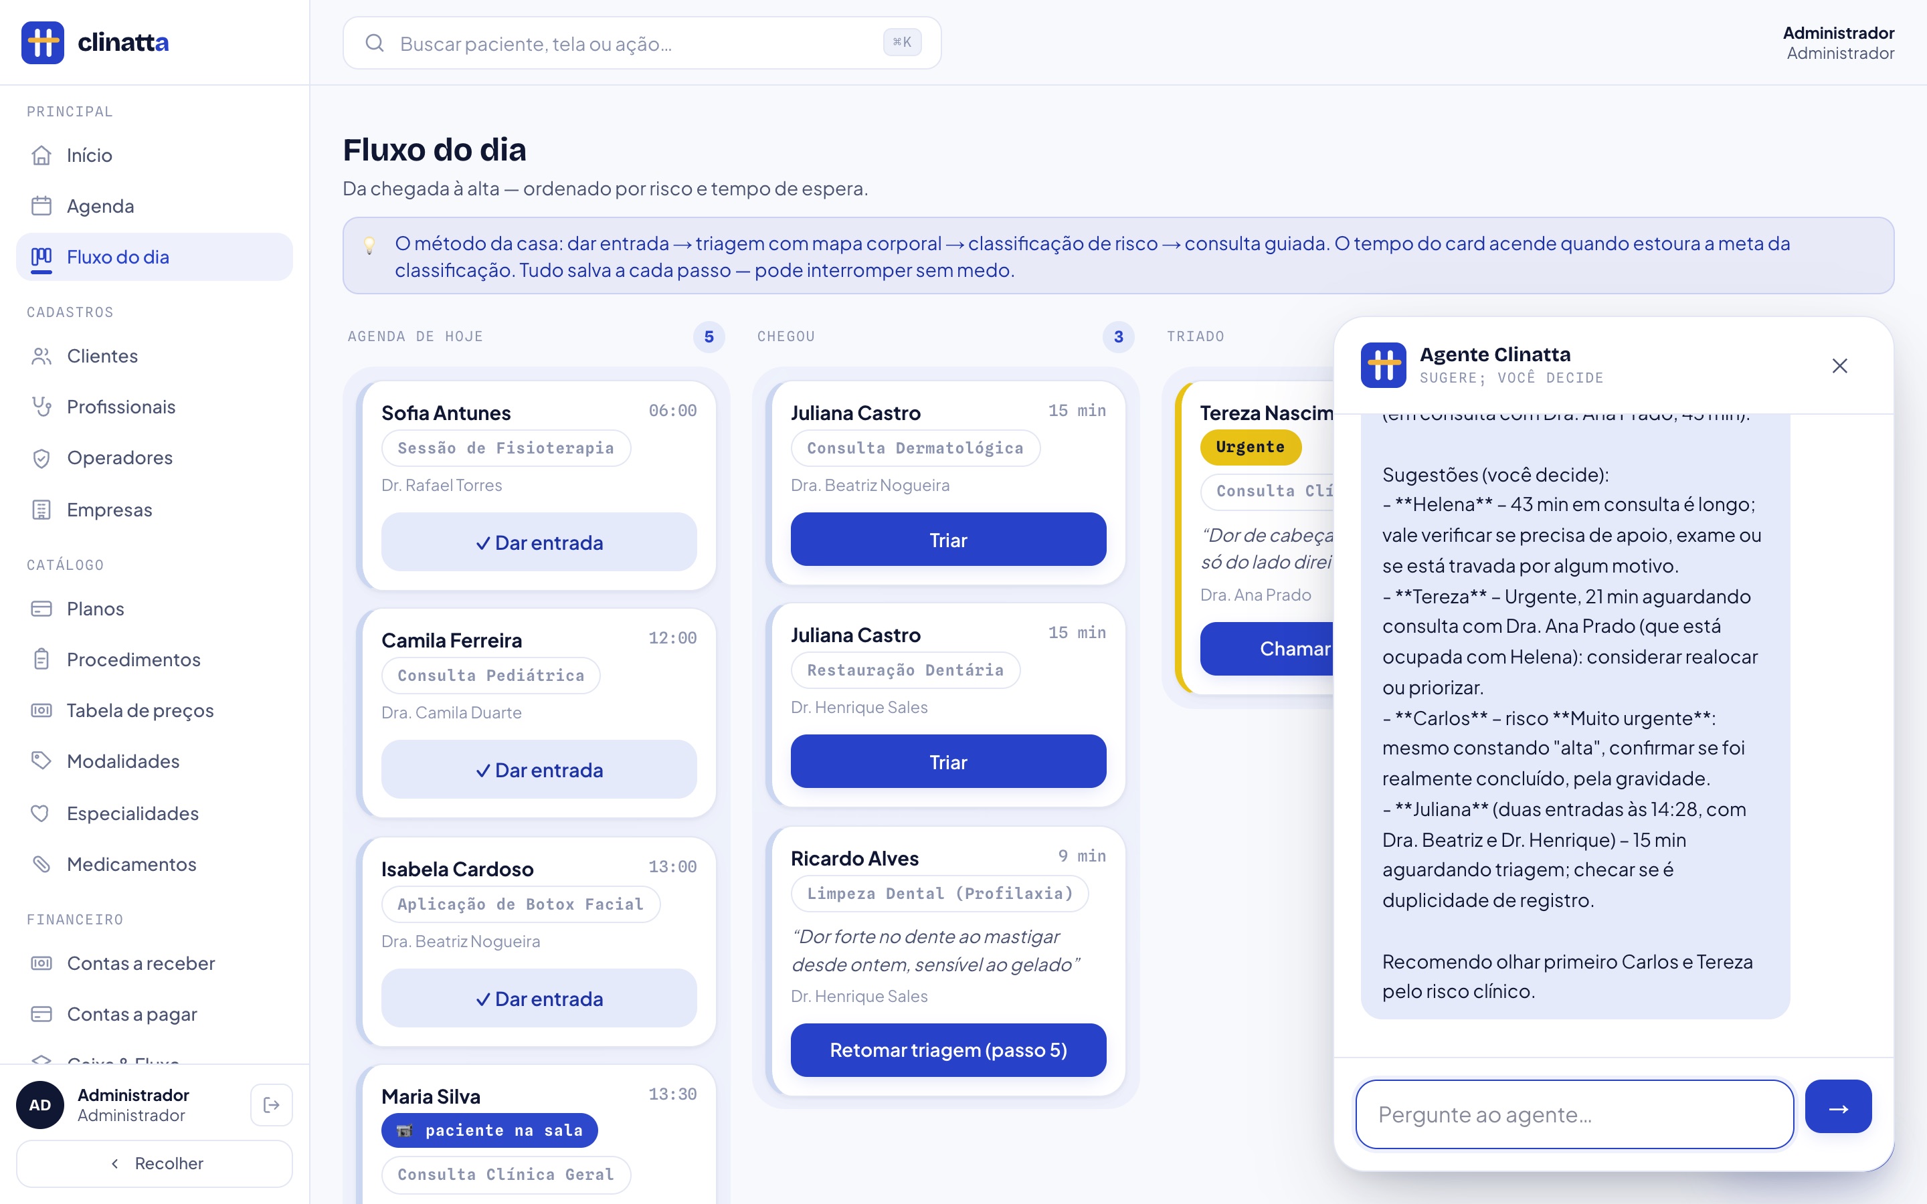Click the Agenda calendar icon
This screenshot has height=1204, width=1927.
coord(41,206)
